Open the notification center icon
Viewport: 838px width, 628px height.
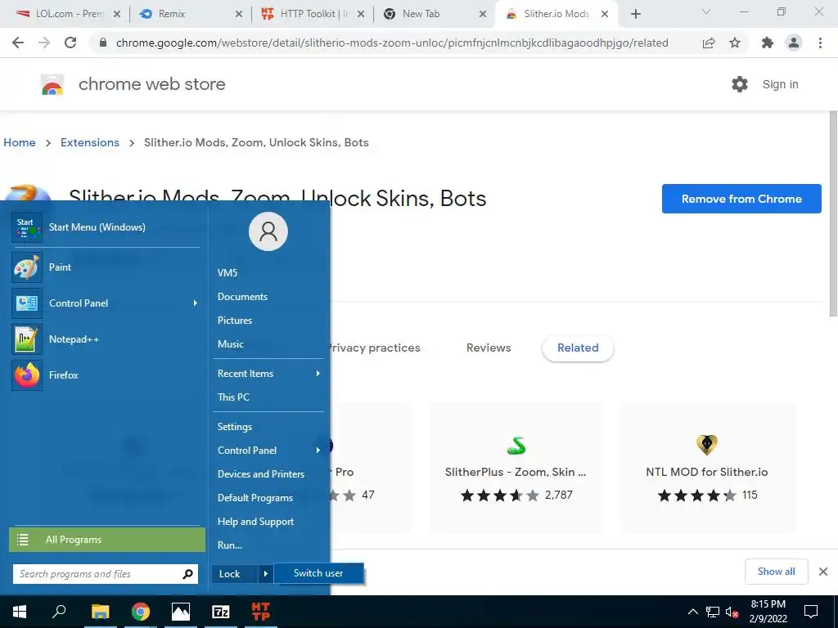[811, 612]
